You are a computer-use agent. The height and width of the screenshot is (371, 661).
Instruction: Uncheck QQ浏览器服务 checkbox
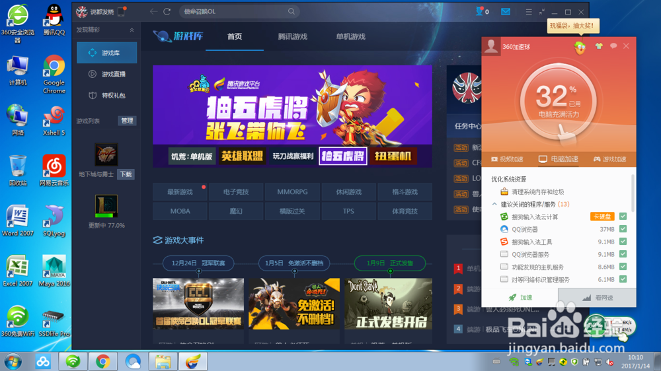623,254
